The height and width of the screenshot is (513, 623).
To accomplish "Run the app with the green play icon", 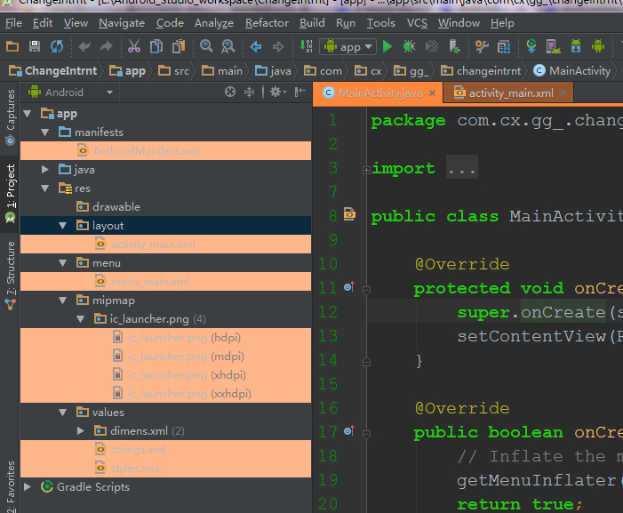I will pos(387,46).
